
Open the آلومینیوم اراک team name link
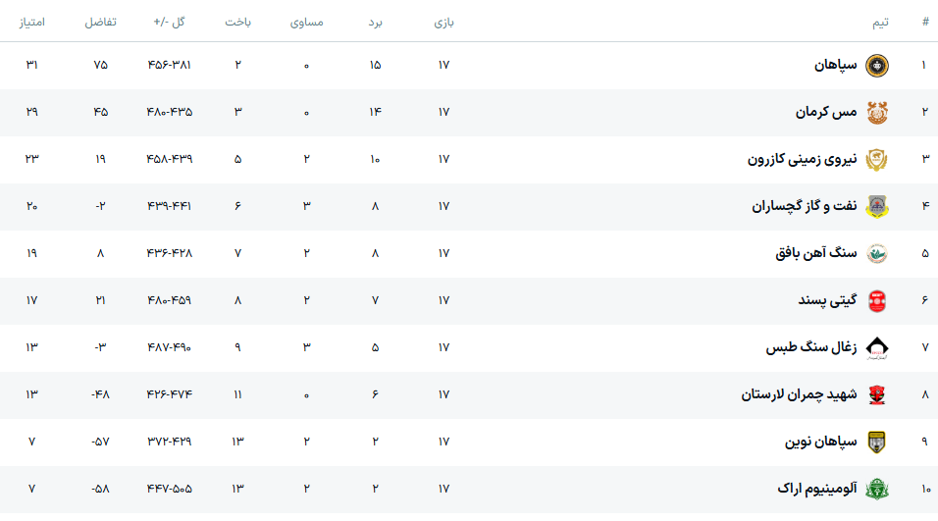[817, 489]
